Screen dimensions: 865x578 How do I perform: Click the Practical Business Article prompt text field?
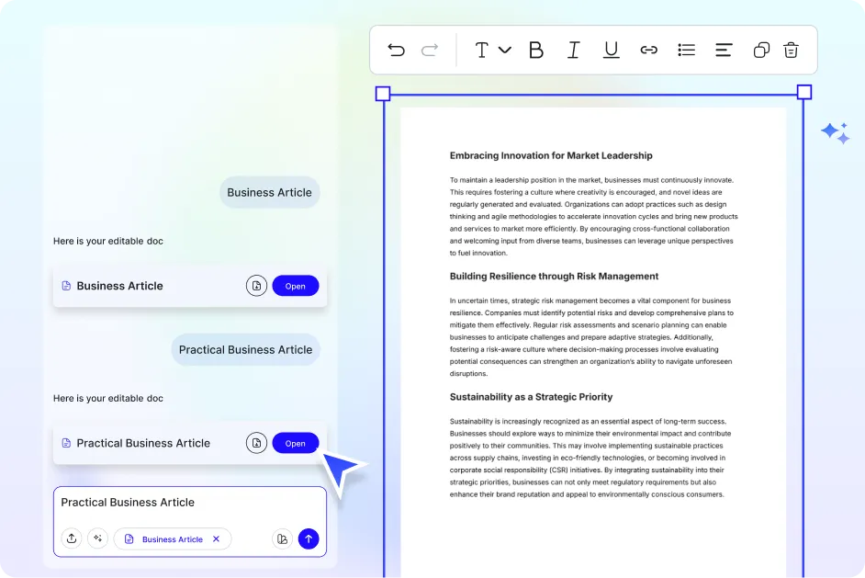(184, 503)
